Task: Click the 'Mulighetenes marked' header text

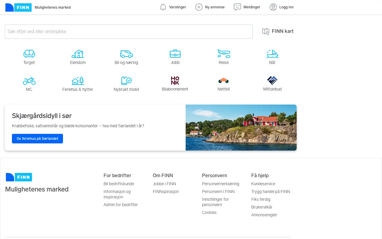Action: click(x=53, y=7)
